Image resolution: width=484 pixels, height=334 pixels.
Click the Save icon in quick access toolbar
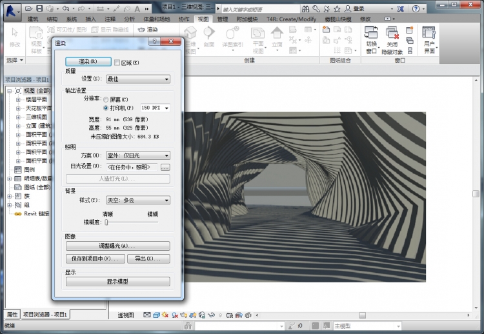click(x=40, y=8)
